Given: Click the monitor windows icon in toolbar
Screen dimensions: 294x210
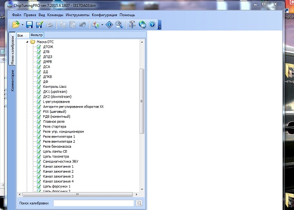Looking at the screenshot, I should click(142, 25).
